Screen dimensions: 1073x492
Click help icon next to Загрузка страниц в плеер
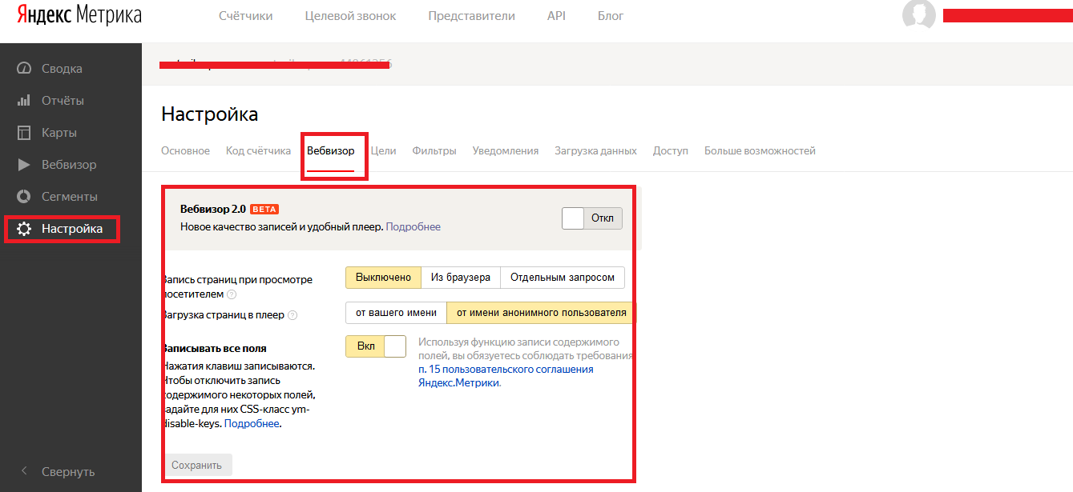pos(292,315)
